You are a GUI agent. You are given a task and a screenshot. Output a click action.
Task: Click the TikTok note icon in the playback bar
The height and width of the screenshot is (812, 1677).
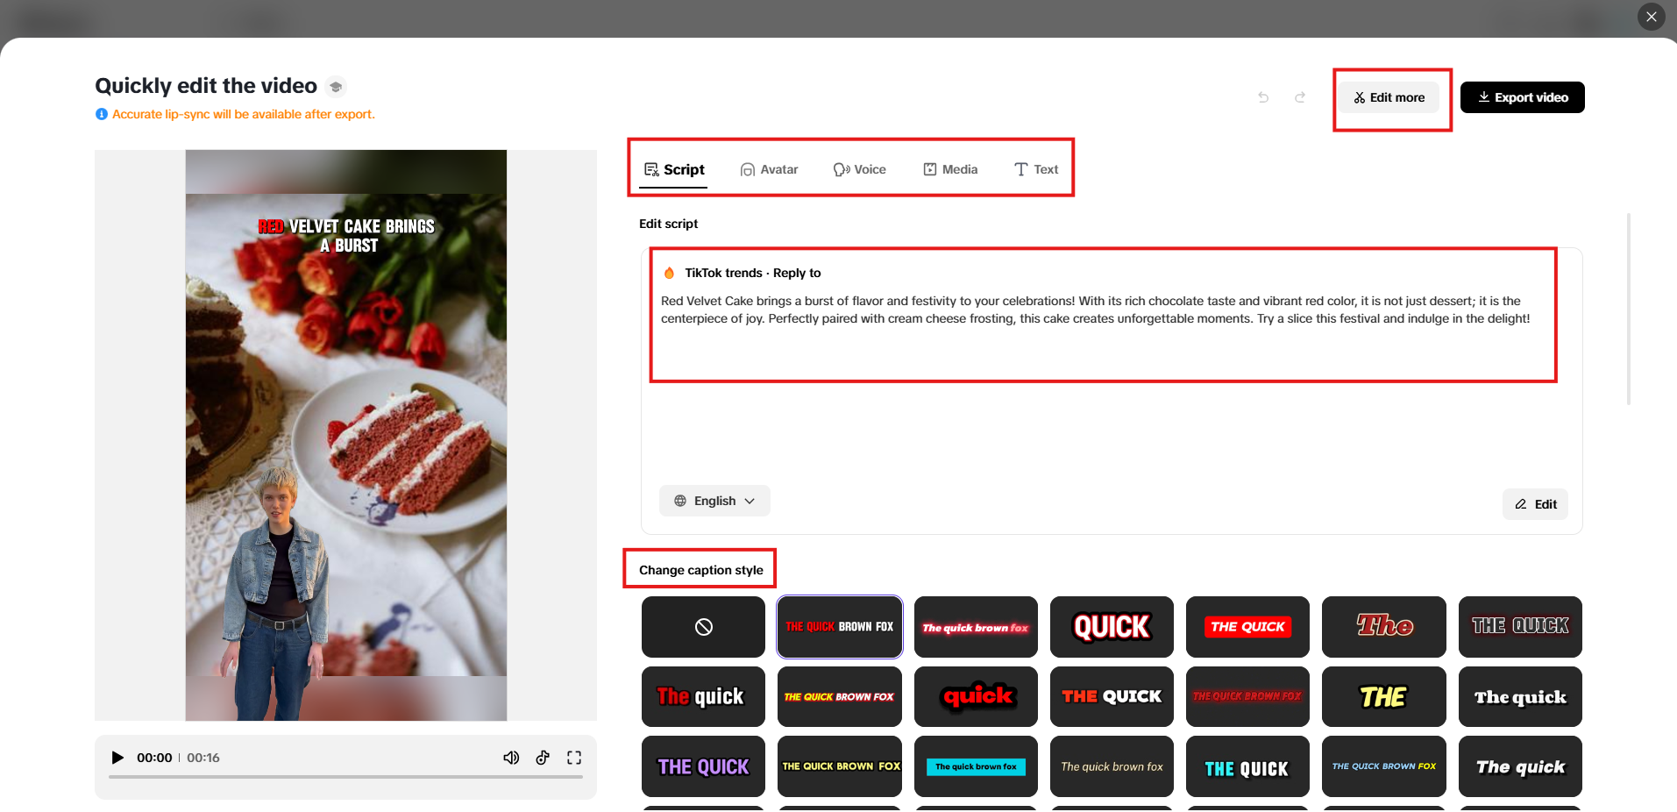pyautogui.click(x=543, y=757)
